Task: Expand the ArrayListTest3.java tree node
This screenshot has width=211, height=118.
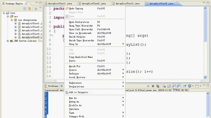Action: click(x=15, y=30)
